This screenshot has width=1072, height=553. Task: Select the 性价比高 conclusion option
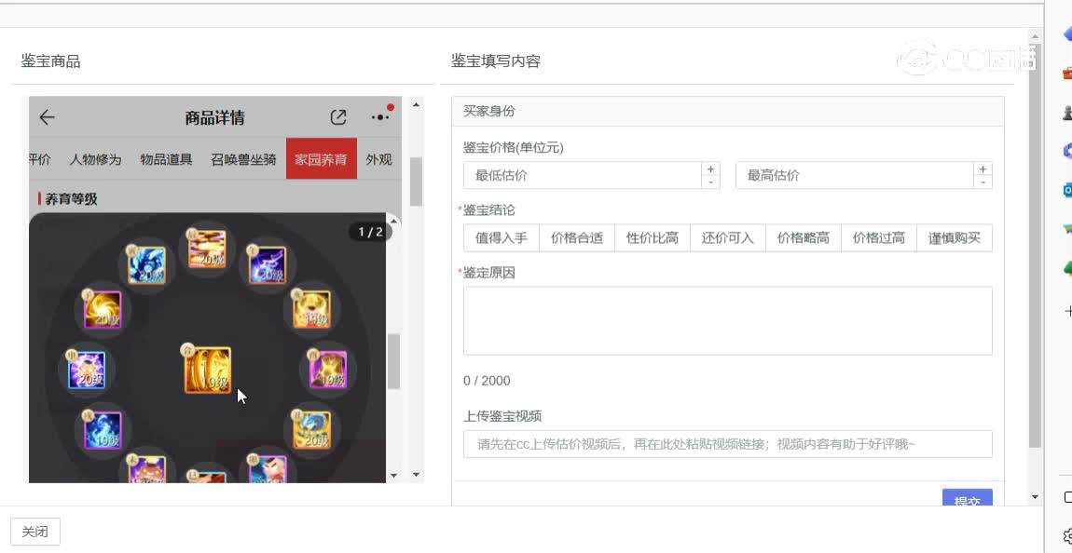652,237
